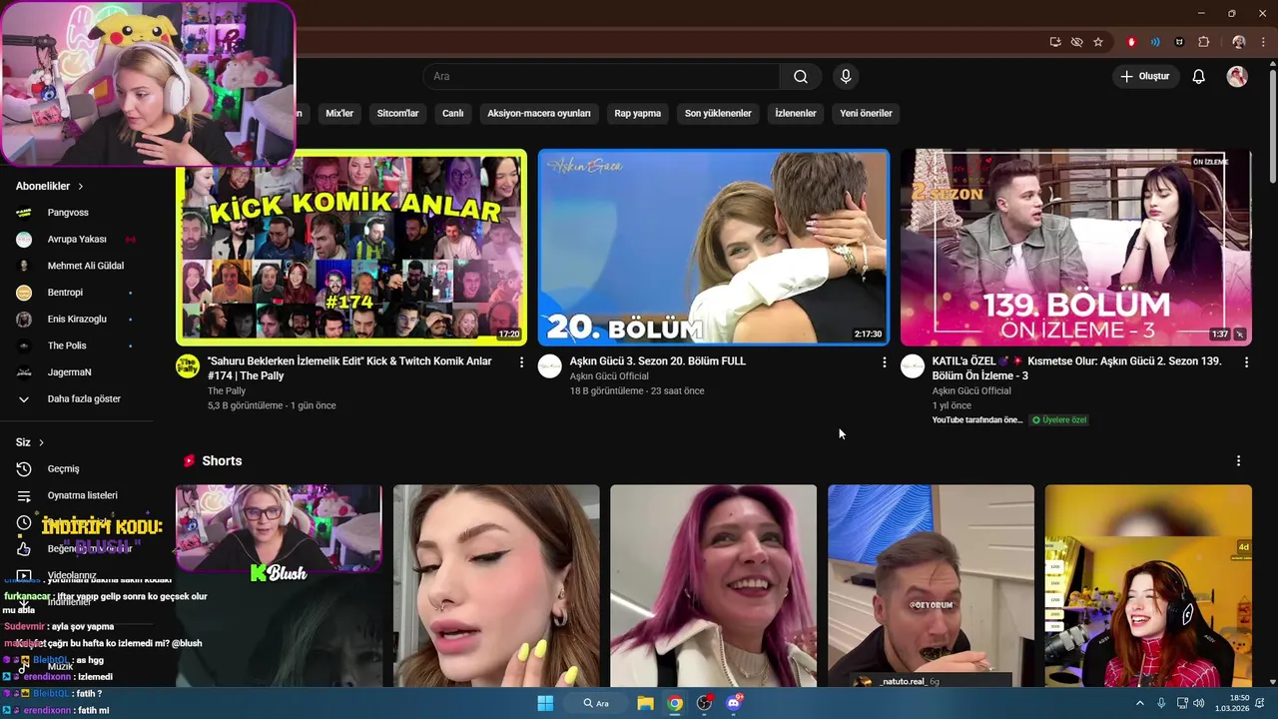Open Shorts shelf three-dot menu
1278x719 pixels.
click(x=1238, y=461)
